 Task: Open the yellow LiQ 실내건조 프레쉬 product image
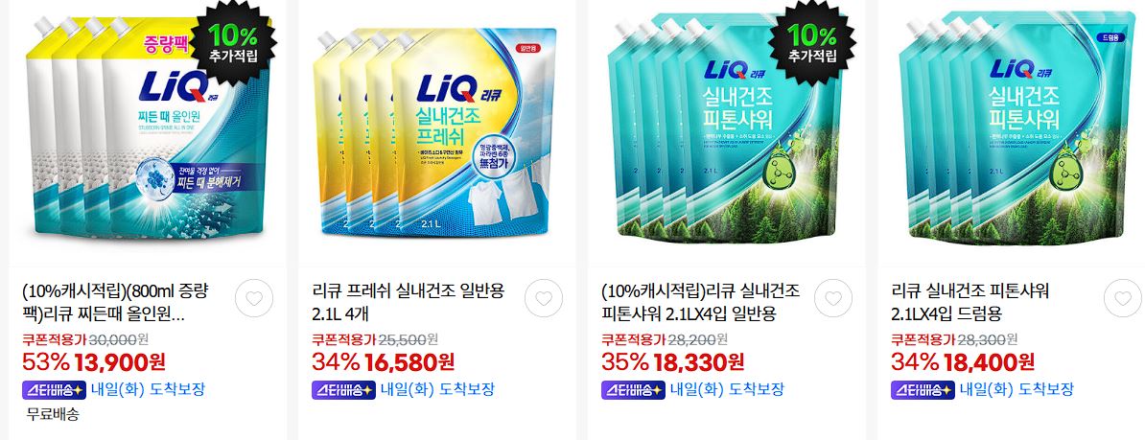pyautogui.click(x=434, y=131)
